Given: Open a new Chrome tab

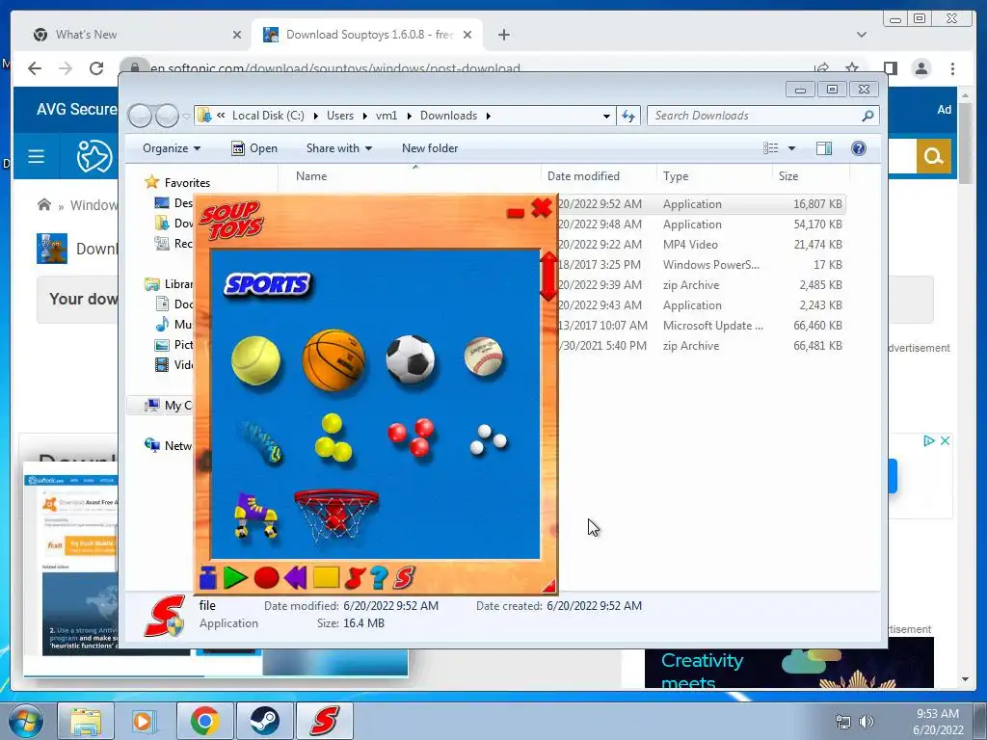Looking at the screenshot, I should click(x=503, y=35).
